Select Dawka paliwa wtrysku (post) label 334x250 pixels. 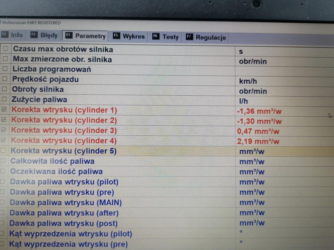(63, 223)
